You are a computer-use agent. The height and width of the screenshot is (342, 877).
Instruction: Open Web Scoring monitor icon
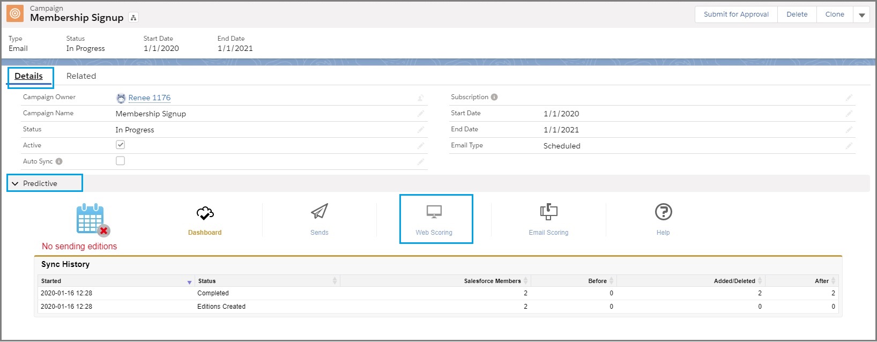434,212
